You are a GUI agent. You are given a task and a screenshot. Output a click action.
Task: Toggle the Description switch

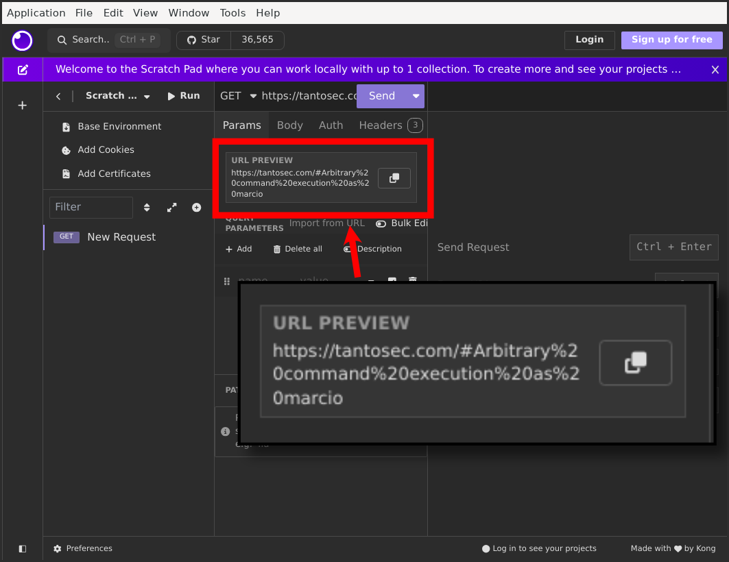pos(373,249)
